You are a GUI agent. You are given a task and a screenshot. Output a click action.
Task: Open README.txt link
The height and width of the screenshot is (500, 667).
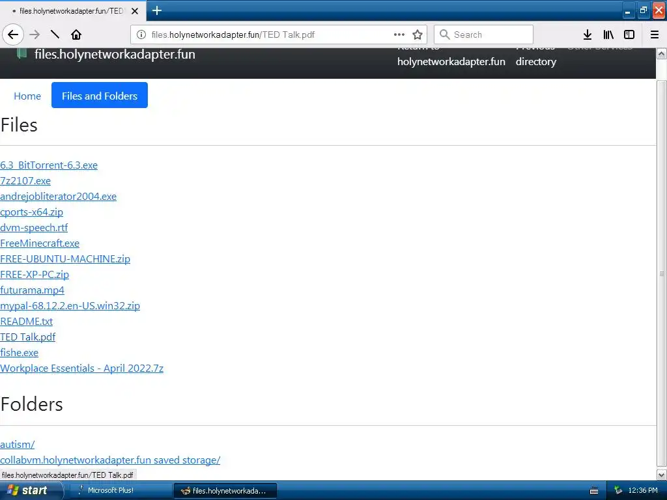(x=26, y=322)
